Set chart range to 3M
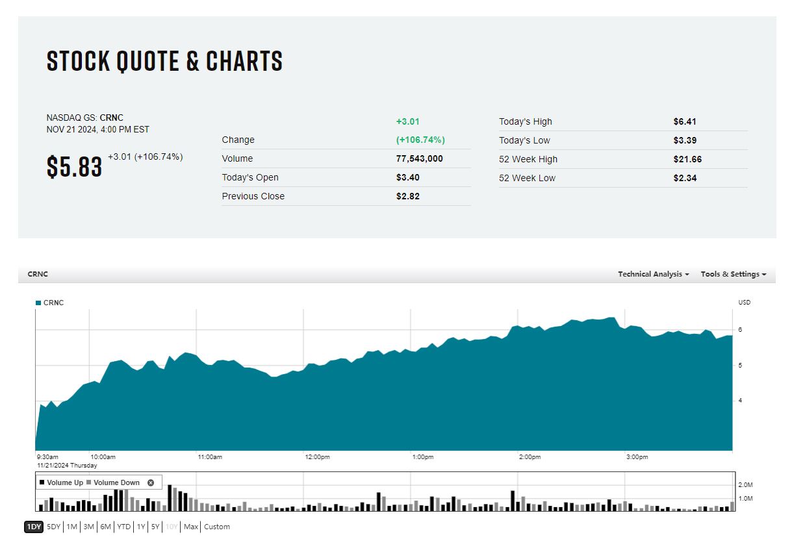 point(88,527)
